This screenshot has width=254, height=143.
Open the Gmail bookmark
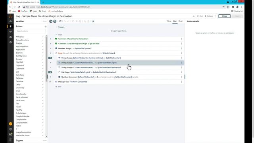[42, 11]
